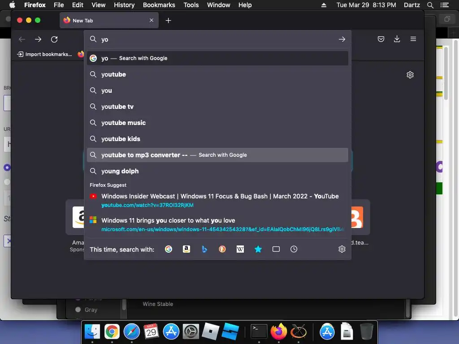Click the Go arrow in the address bar

(x=342, y=39)
